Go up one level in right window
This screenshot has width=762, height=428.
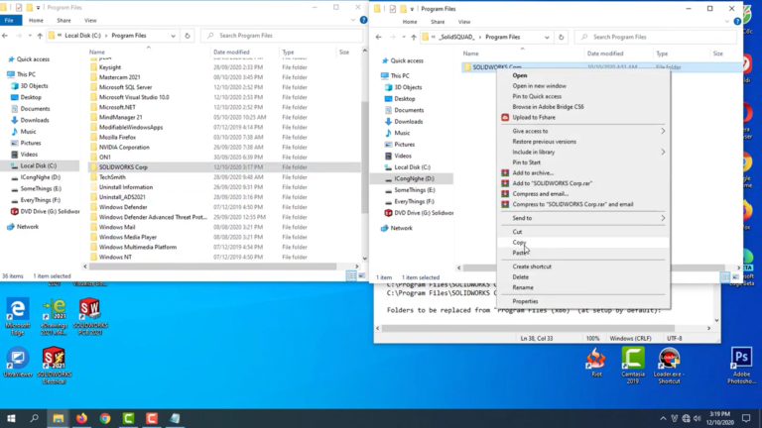pyautogui.click(x=414, y=37)
